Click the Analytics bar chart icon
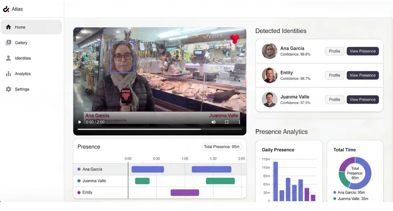 [8, 74]
